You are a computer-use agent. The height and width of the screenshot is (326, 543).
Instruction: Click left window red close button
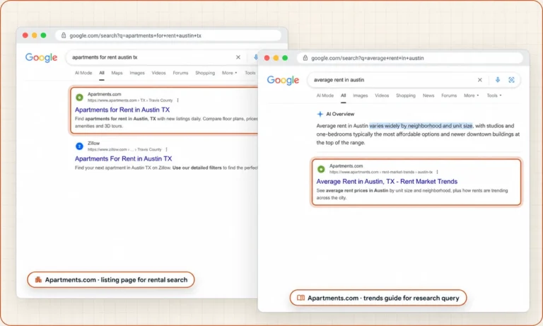[25, 35]
